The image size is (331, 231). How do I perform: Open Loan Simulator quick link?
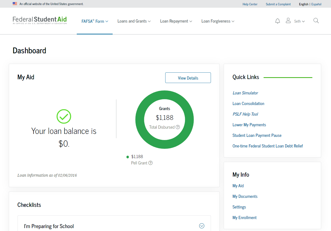click(245, 93)
